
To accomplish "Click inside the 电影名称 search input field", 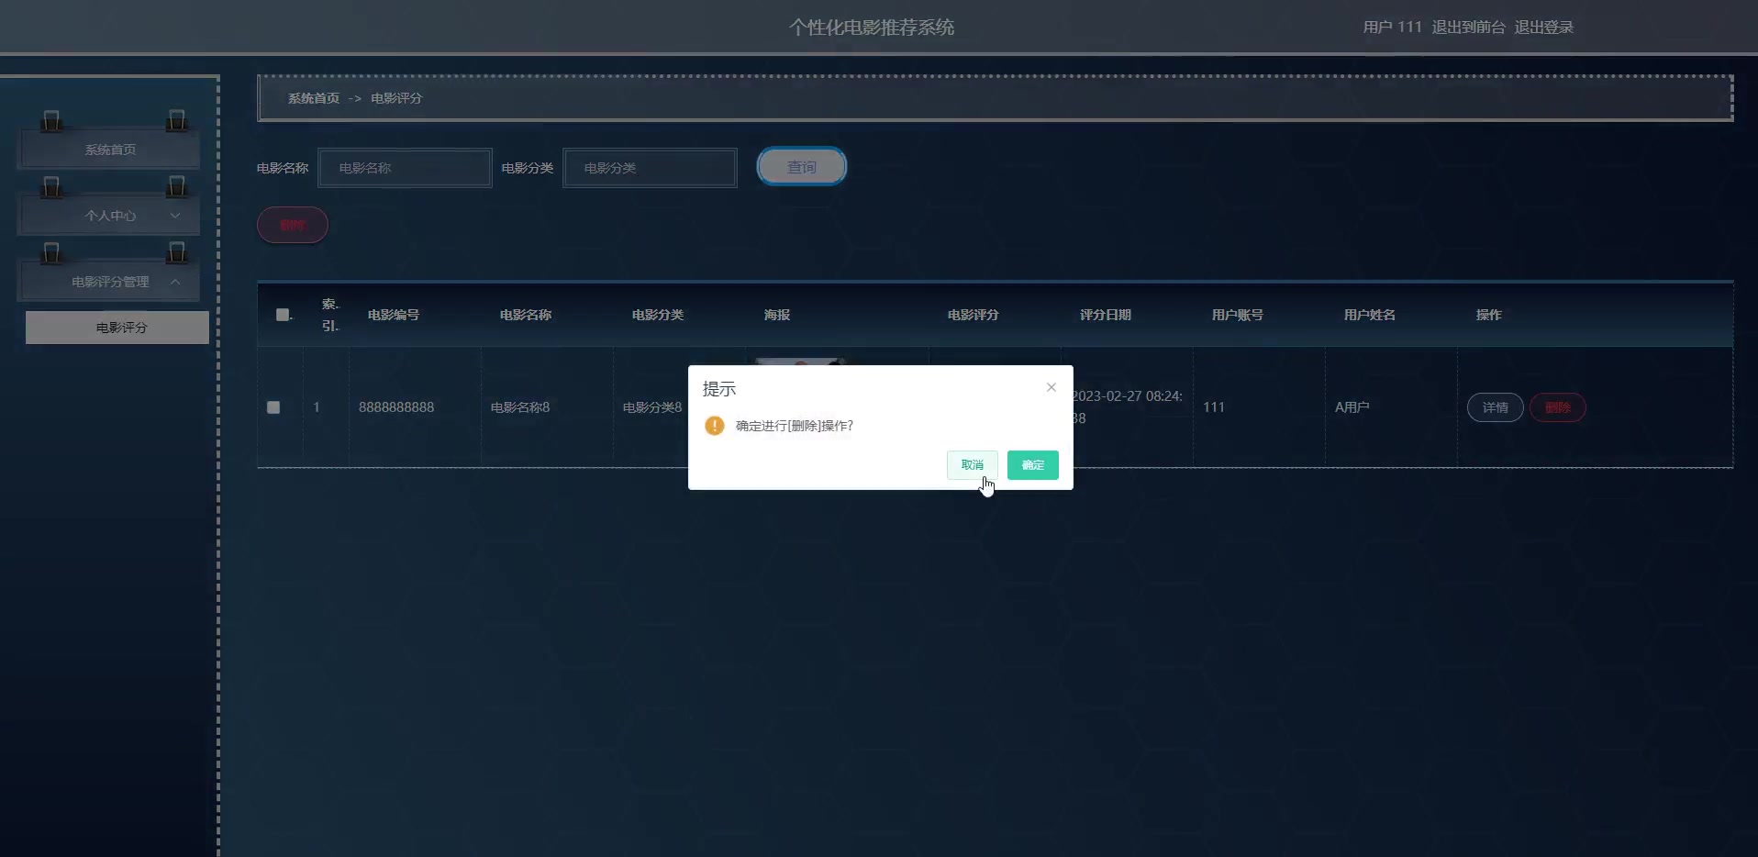I will (x=405, y=168).
